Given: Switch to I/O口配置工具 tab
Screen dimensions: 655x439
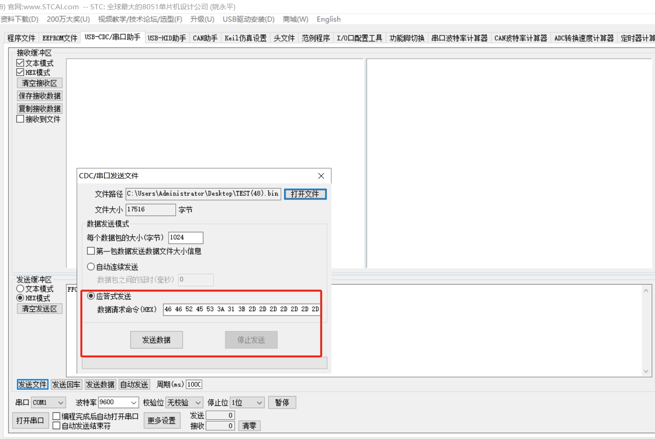Looking at the screenshot, I should [x=360, y=38].
